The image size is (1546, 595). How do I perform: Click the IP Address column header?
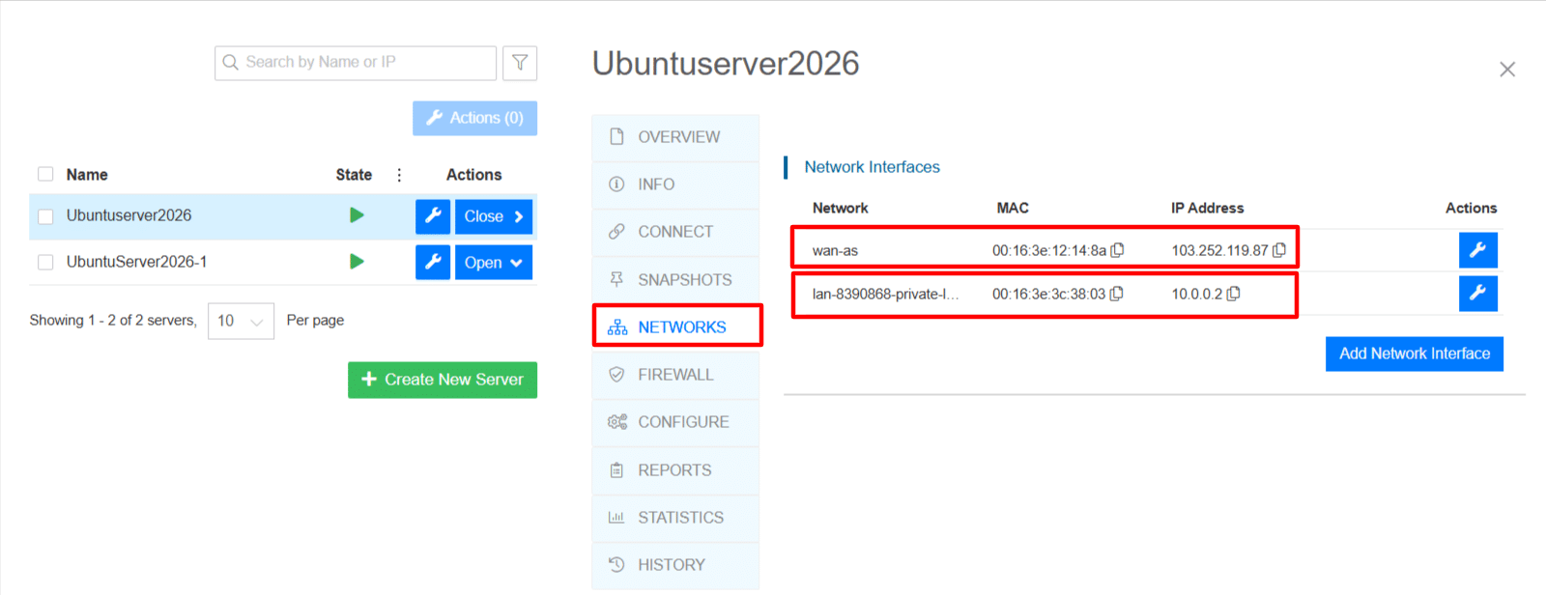click(x=1207, y=208)
